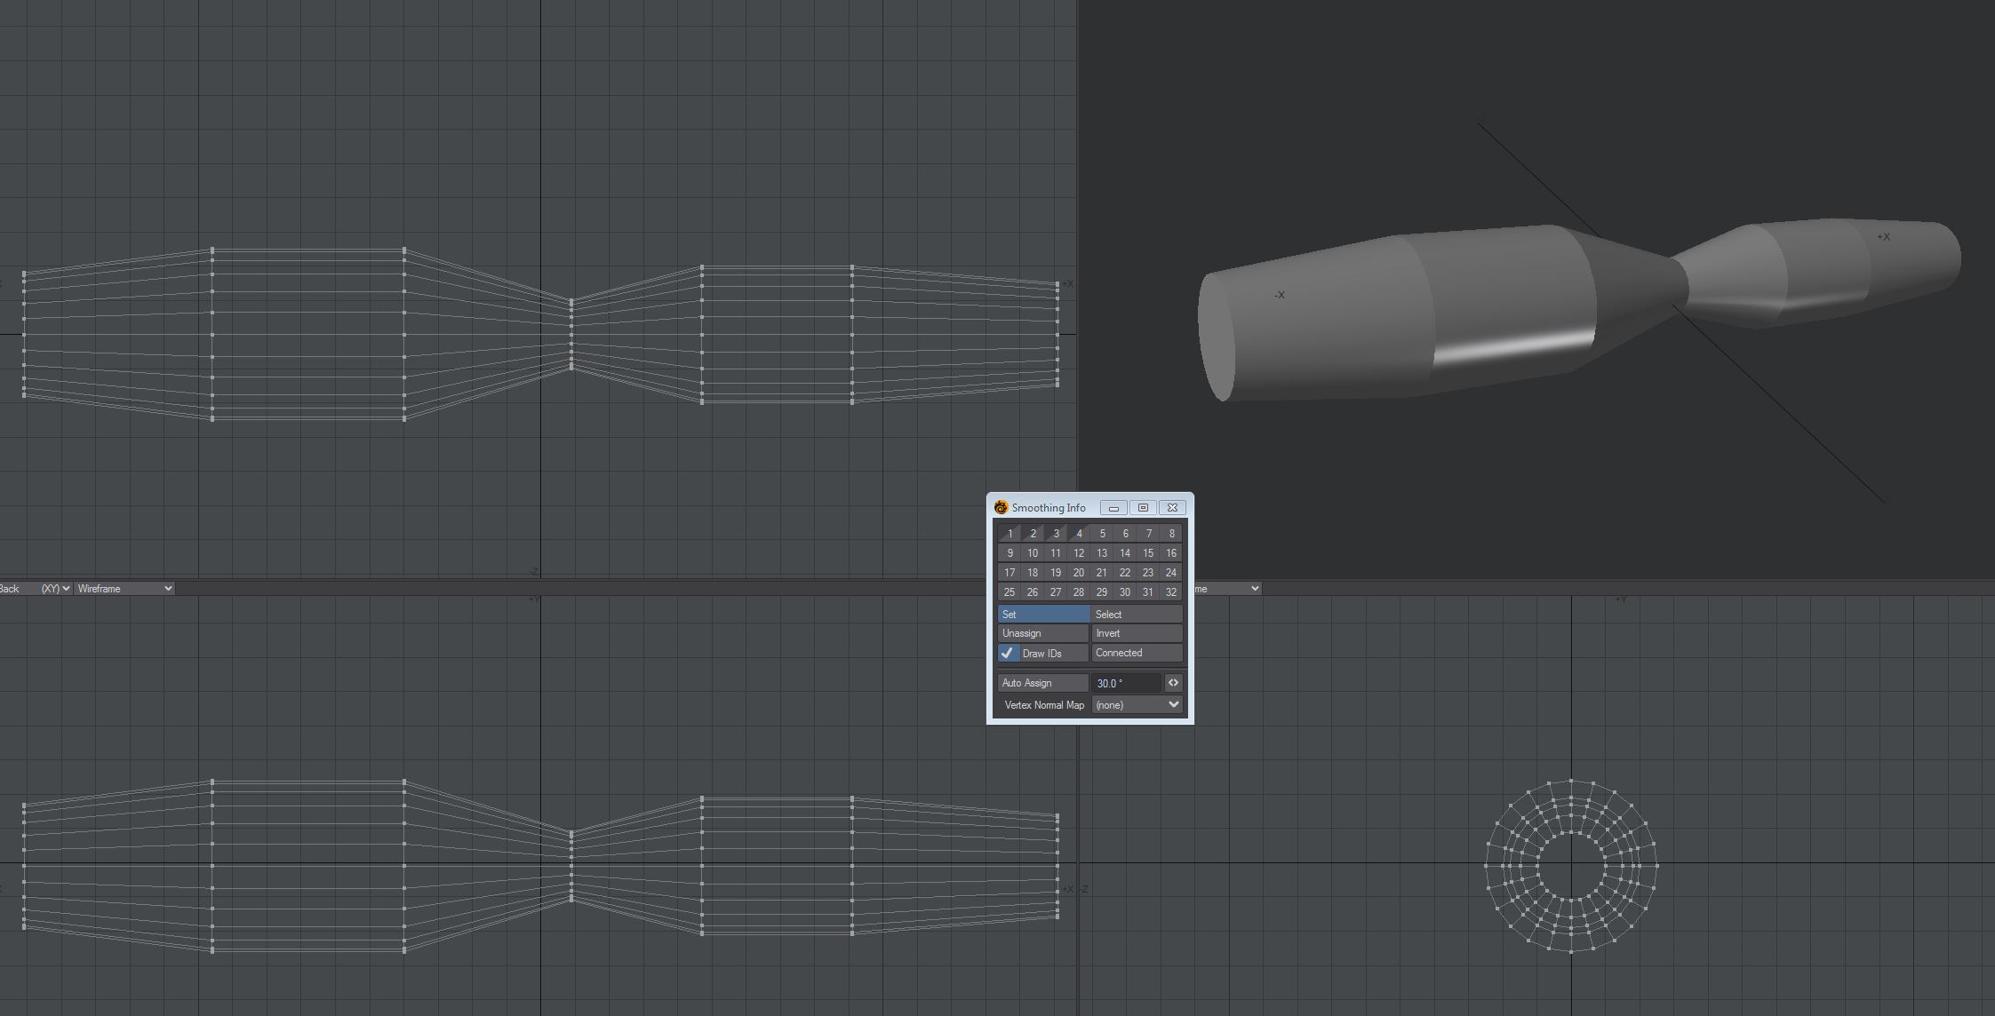This screenshot has width=1995, height=1016.
Task: Click smoothing group 32
Action: 1171,592
